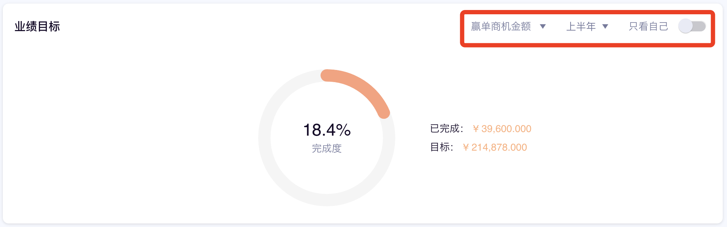Enable the 只看自己 switch
Viewport: 727px width, 227px height.
pyautogui.click(x=692, y=26)
